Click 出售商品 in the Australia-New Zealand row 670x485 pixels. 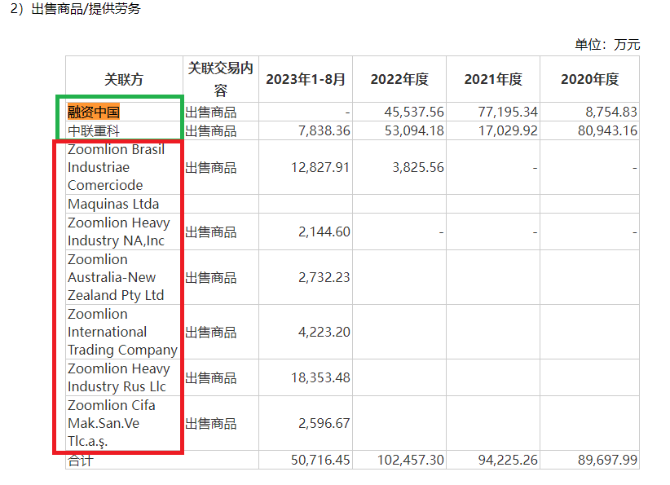[x=210, y=278]
